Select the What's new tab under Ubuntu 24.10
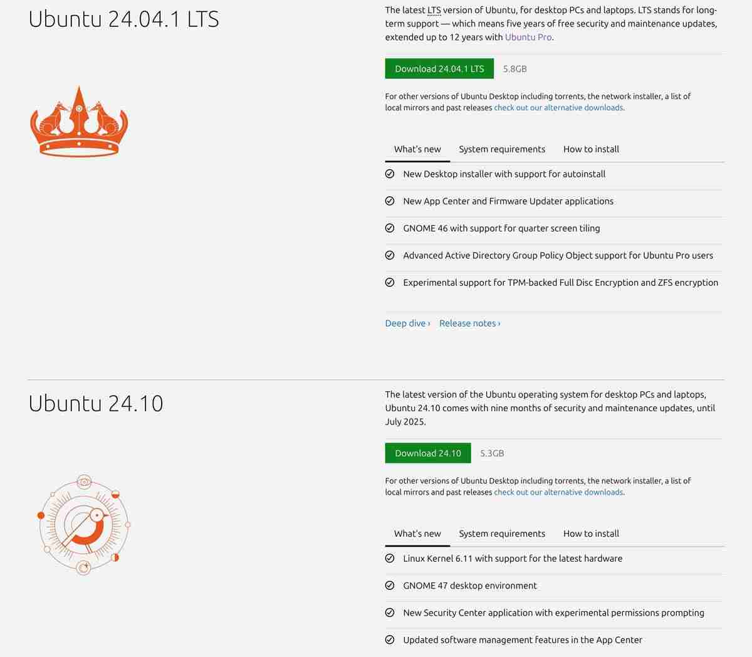The height and width of the screenshot is (657, 752). 417,533
